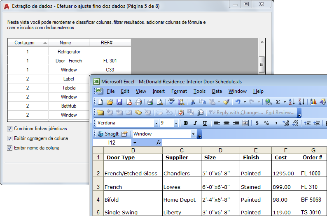Screen dimensions: 327x216
Task: Apply Percent Style format
Action: coord(266,123)
